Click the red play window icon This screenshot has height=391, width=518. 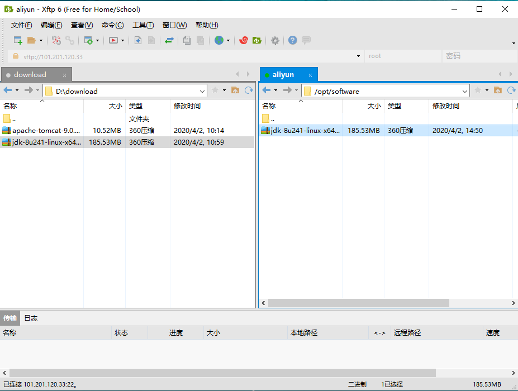click(x=113, y=40)
